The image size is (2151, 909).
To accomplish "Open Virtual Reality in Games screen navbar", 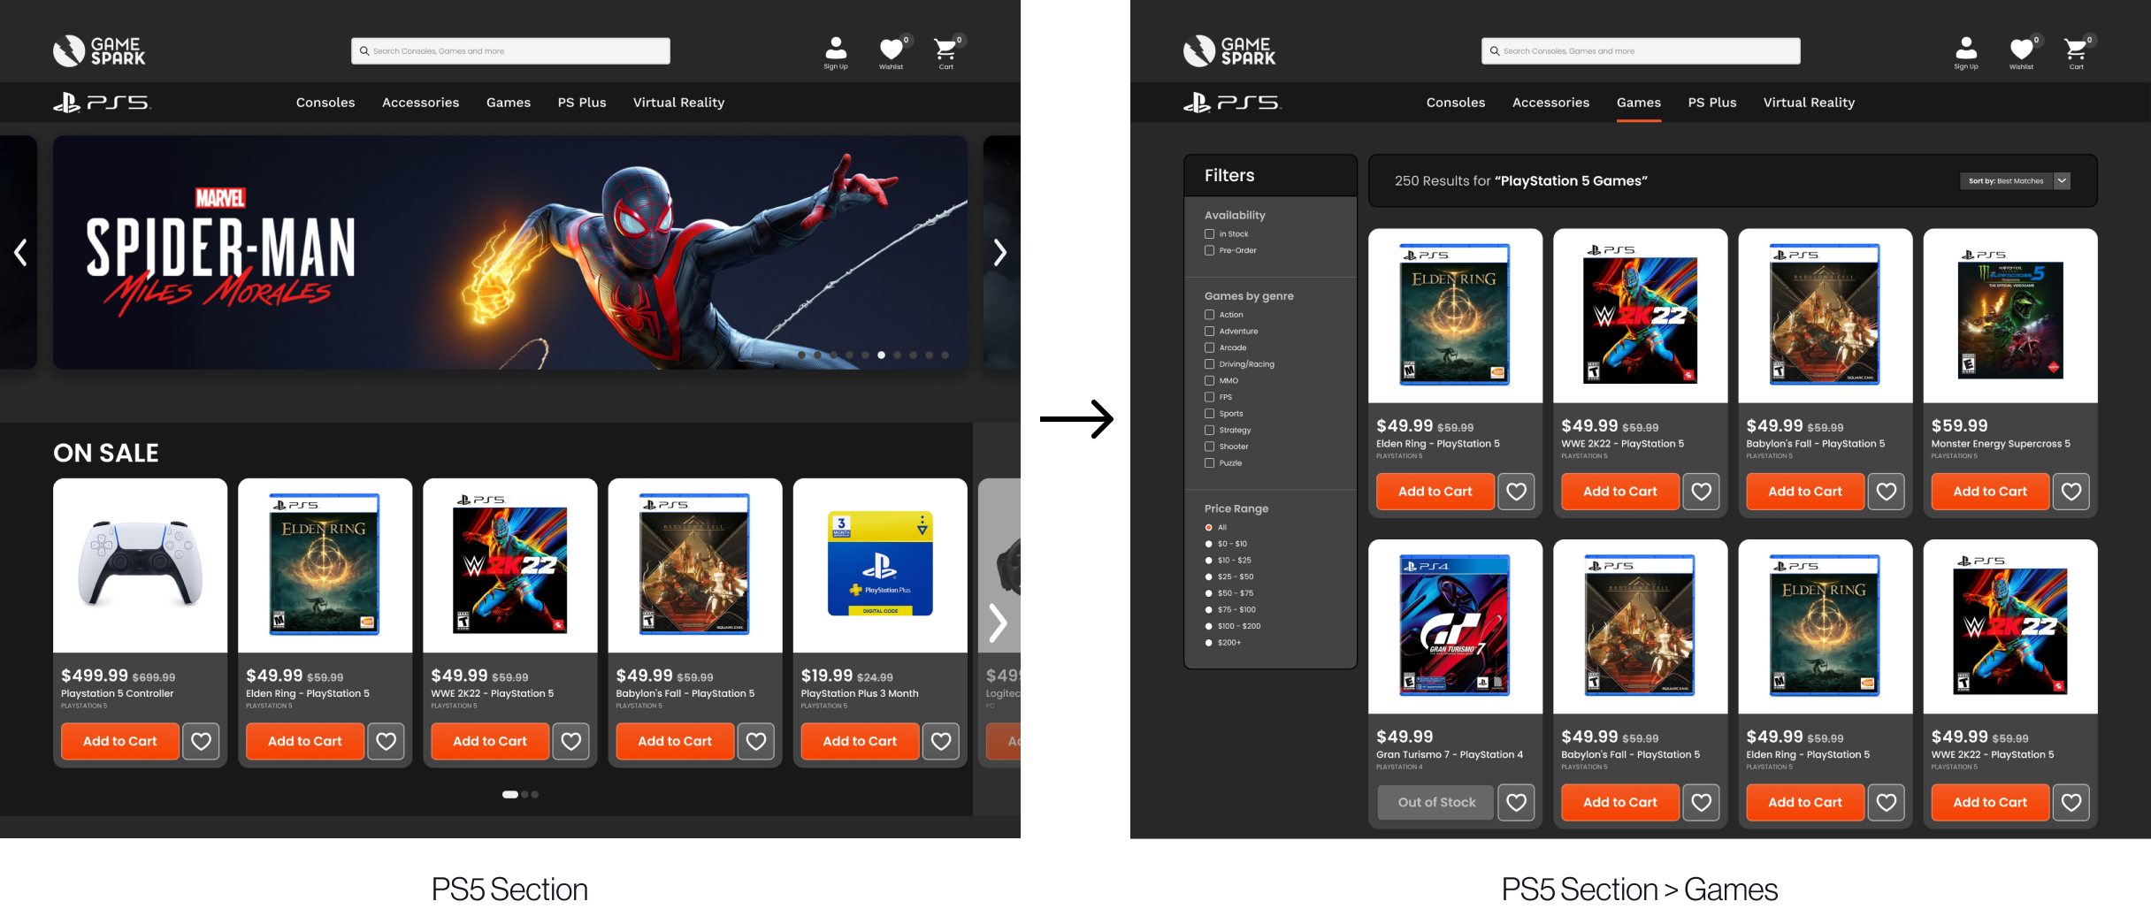I will [1809, 103].
